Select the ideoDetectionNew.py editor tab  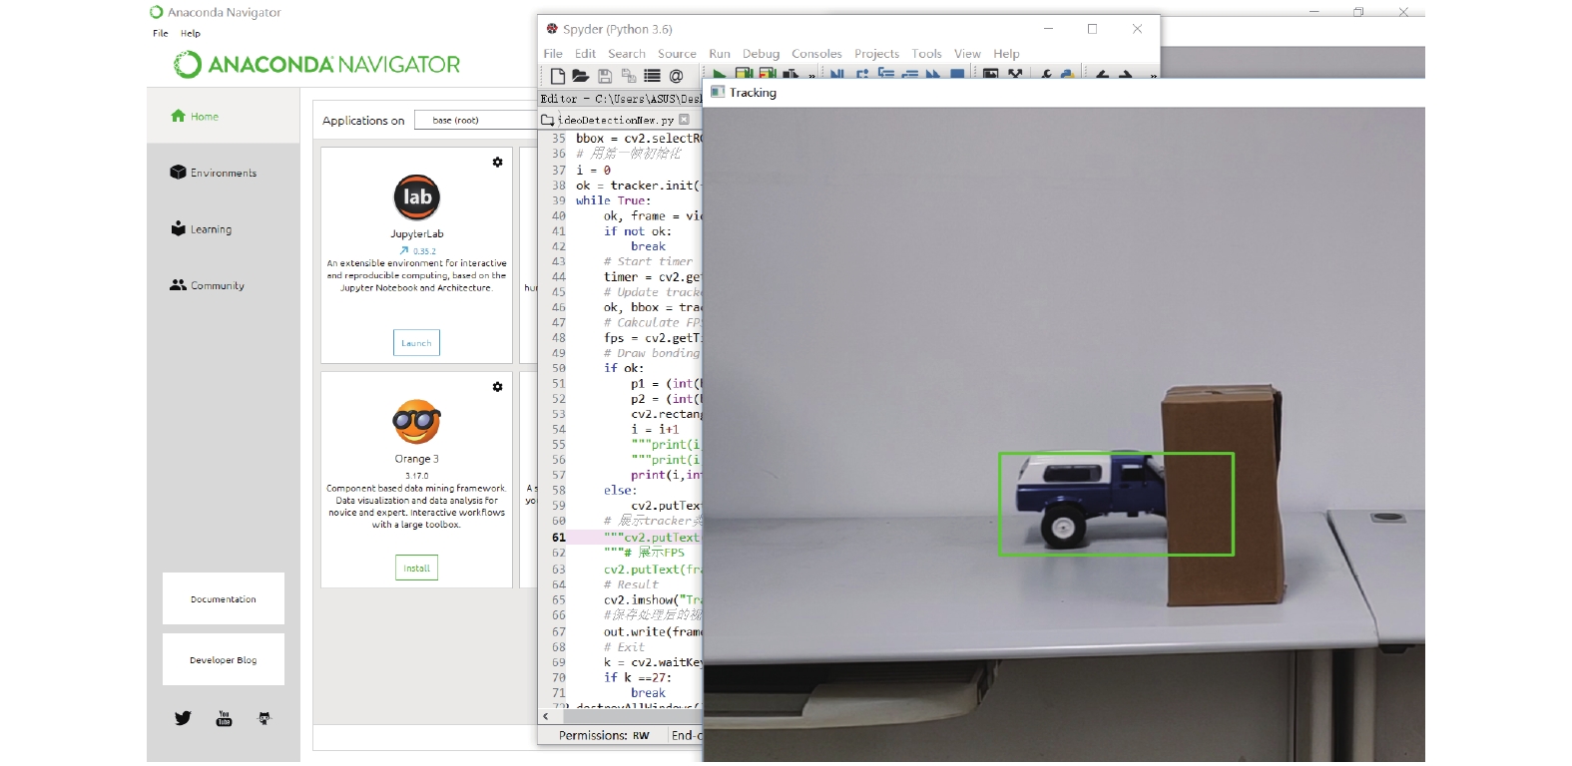[616, 120]
